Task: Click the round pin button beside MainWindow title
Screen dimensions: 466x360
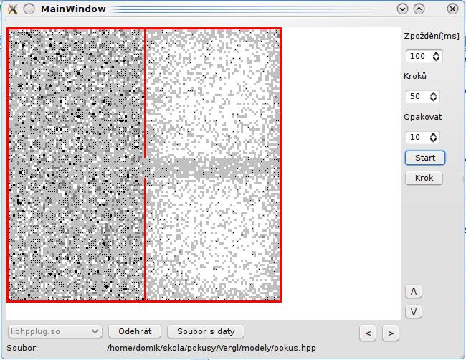Action: (x=29, y=9)
